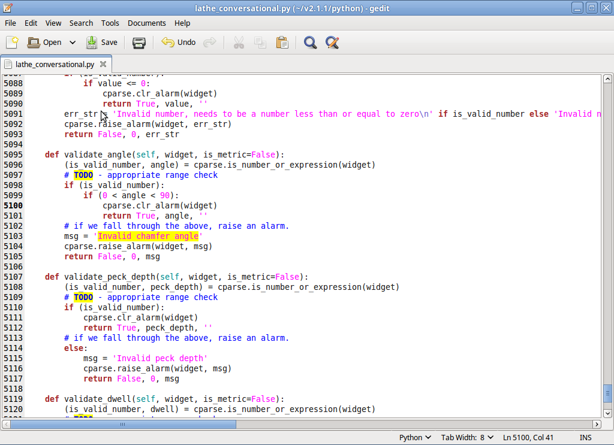Open Find and Replace icon

coord(332,43)
